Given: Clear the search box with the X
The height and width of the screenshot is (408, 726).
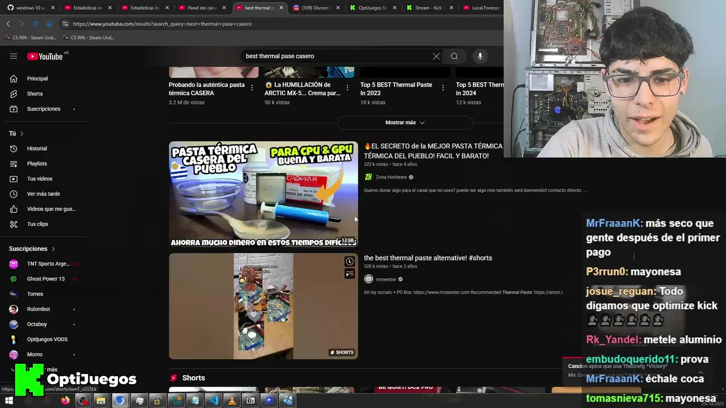Looking at the screenshot, I should point(436,56).
